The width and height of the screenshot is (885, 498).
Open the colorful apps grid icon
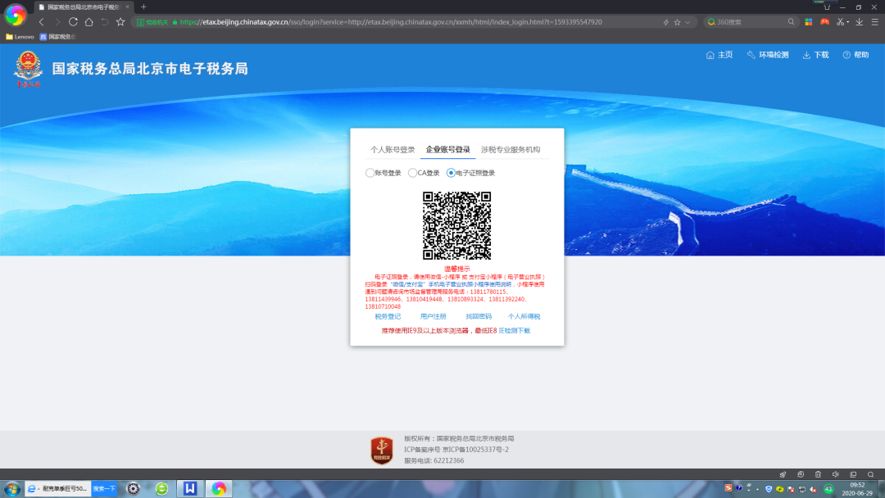[809, 22]
